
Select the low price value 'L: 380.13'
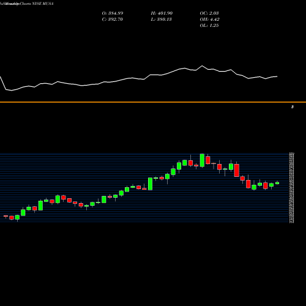[x=161, y=20]
